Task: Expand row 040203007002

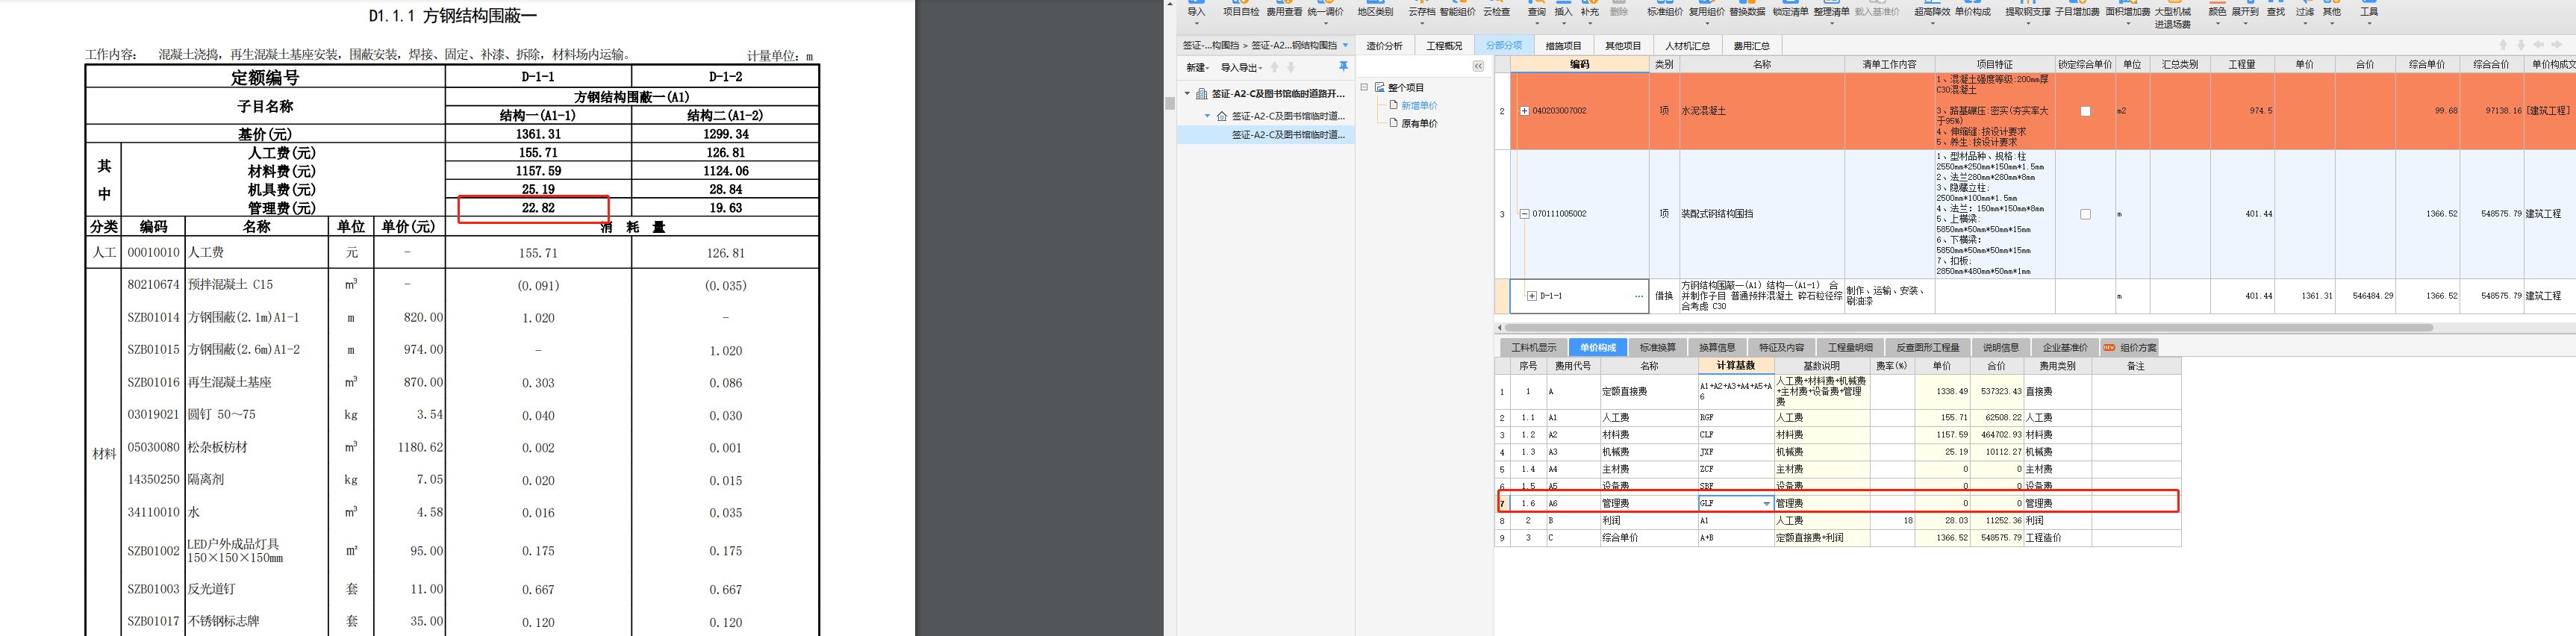Action: pos(1524,111)
